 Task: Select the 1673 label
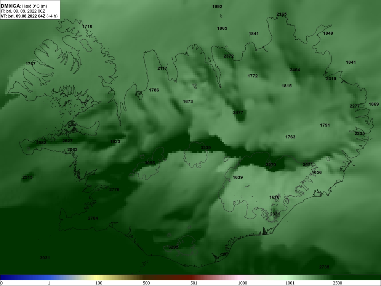(x=188, y=101)
